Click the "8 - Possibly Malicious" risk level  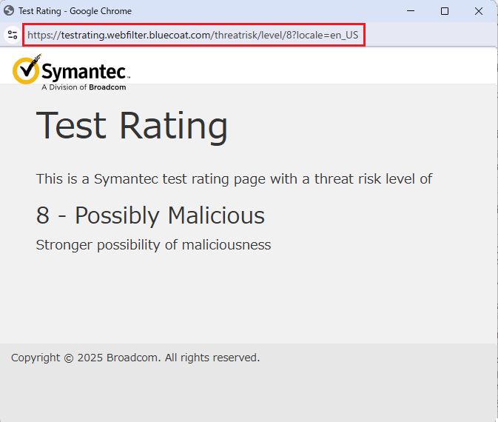pyautogui.click(x=150, y=215)
